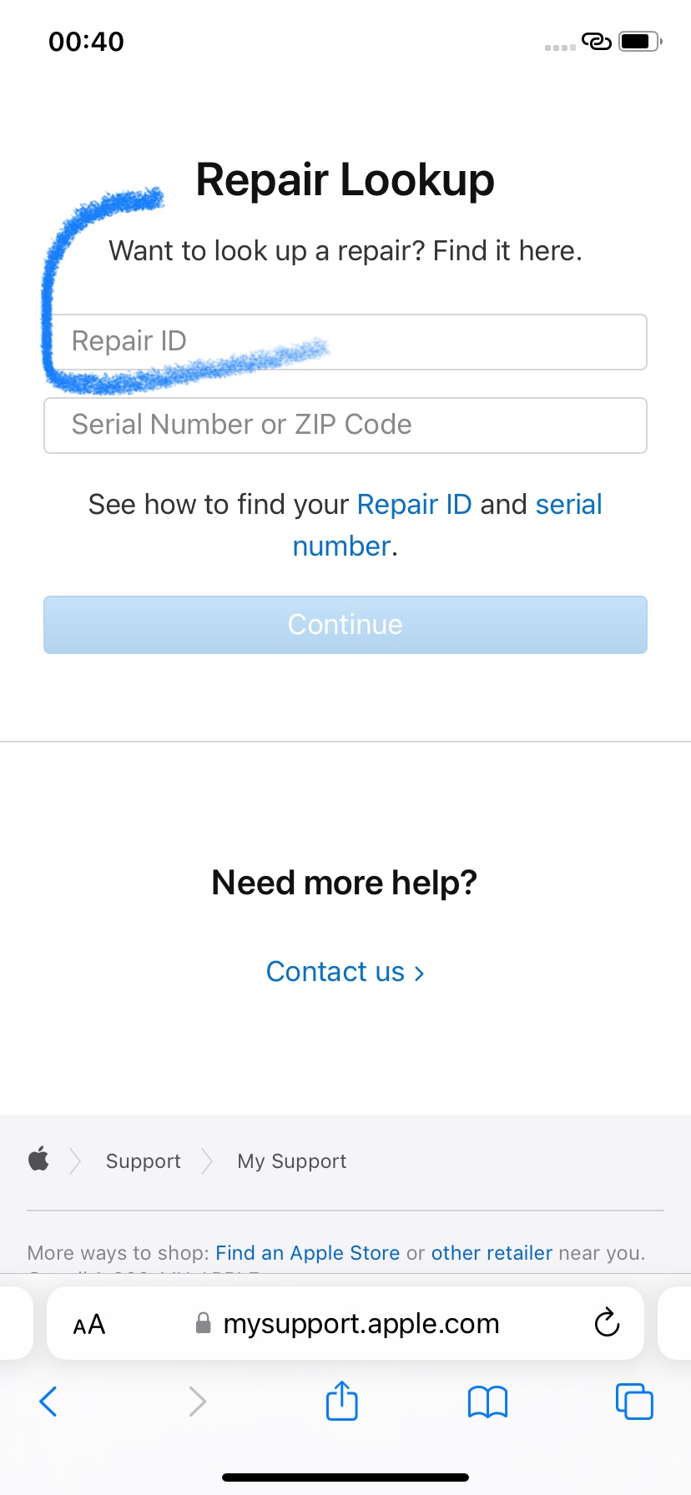Show all open tabs icon
The height and width of the screenshot is (1495, 691).
(634, 1402)
